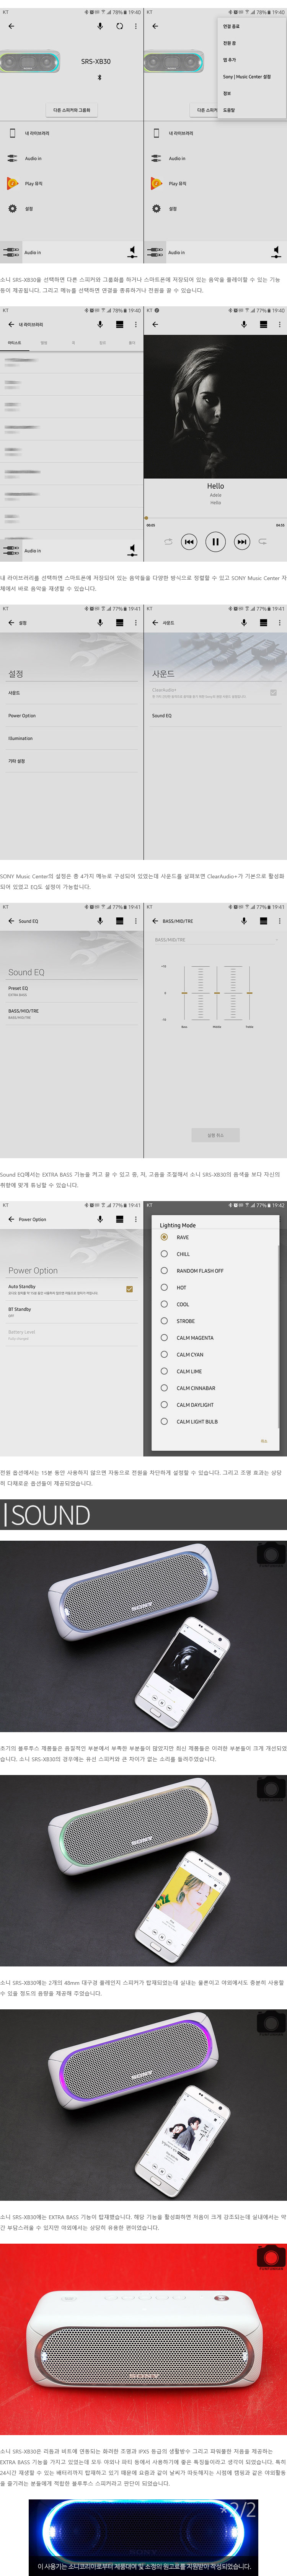Screen dimensions: 287x2576
Task: Tap 취소 in the Lighting Mode dialog
Action: coord(264,1441)
